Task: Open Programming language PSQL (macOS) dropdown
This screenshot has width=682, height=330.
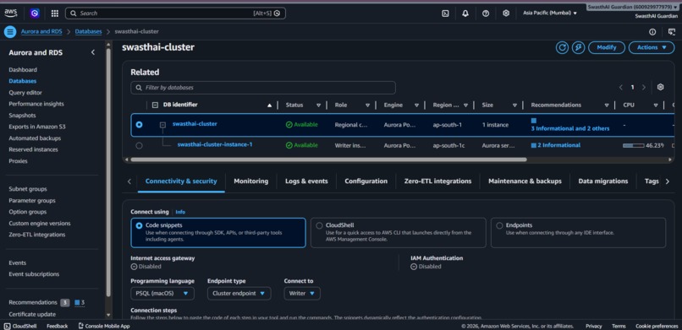Action: [162, 294]
